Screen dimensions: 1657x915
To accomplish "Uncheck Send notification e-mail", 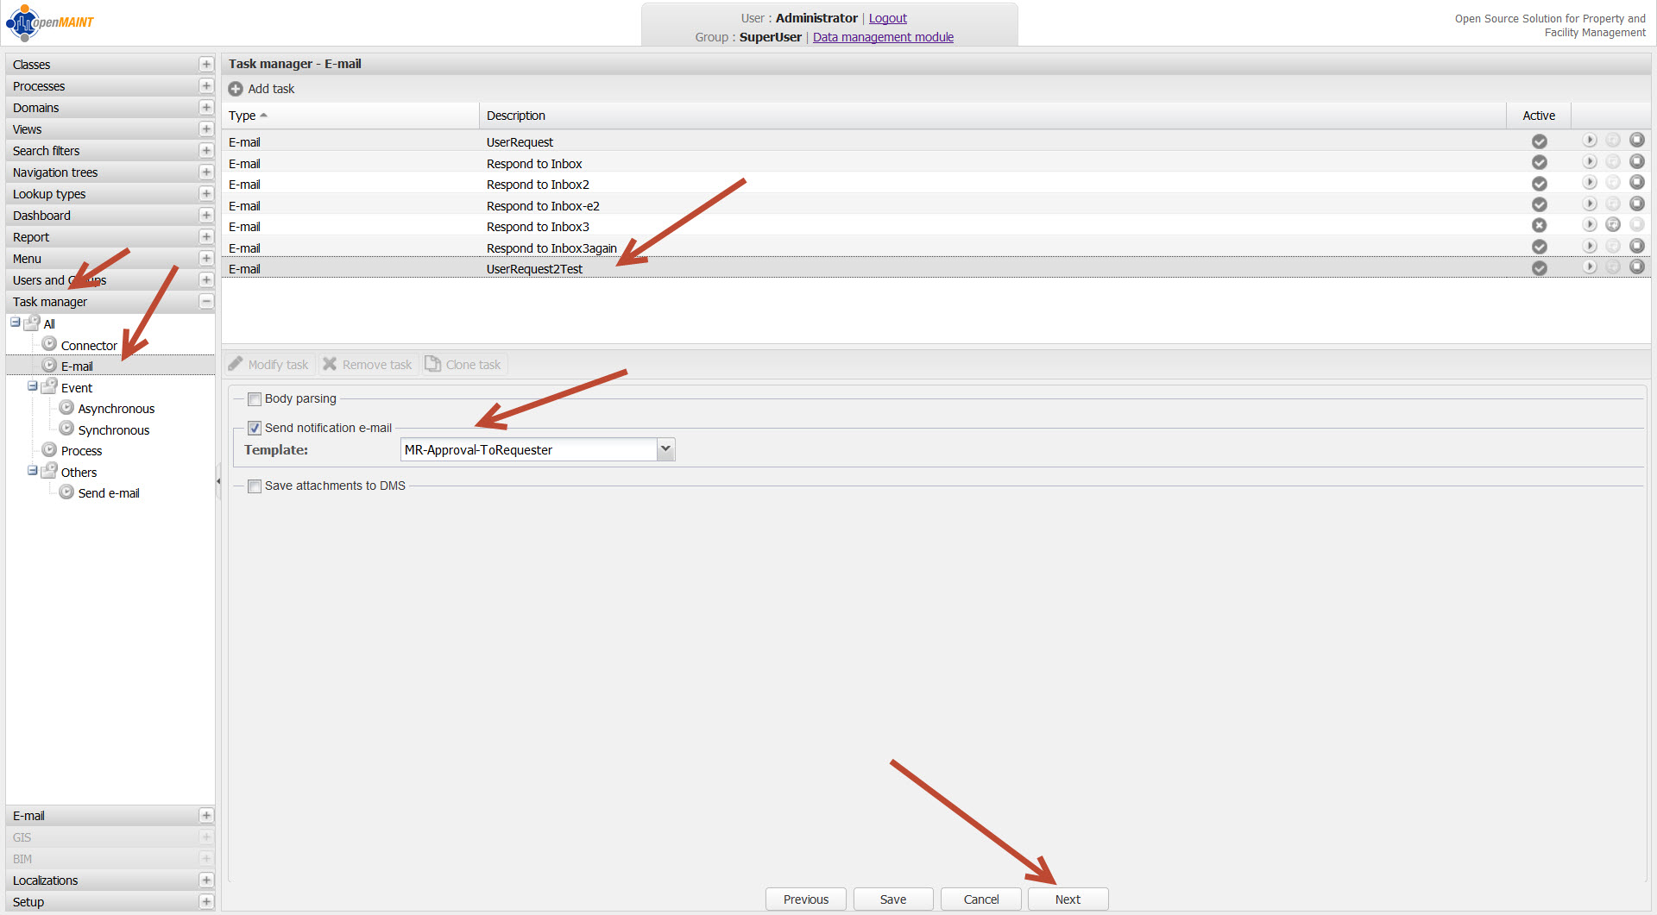I will coord(255,429).
